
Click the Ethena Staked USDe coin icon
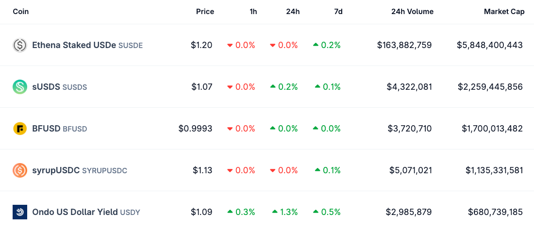[20, 45]
